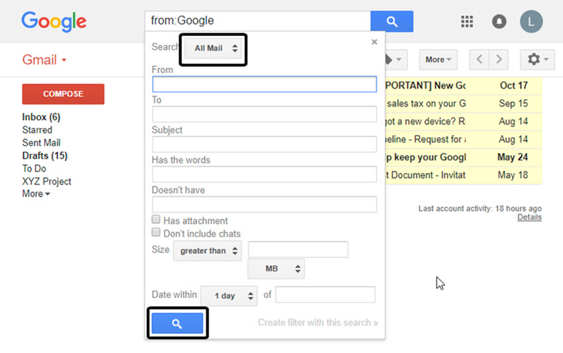This screenshot has width=563, height=353.
Task: Open the Document Invitation email May 18
Action: pyautogui.click(x=463, y=176)
